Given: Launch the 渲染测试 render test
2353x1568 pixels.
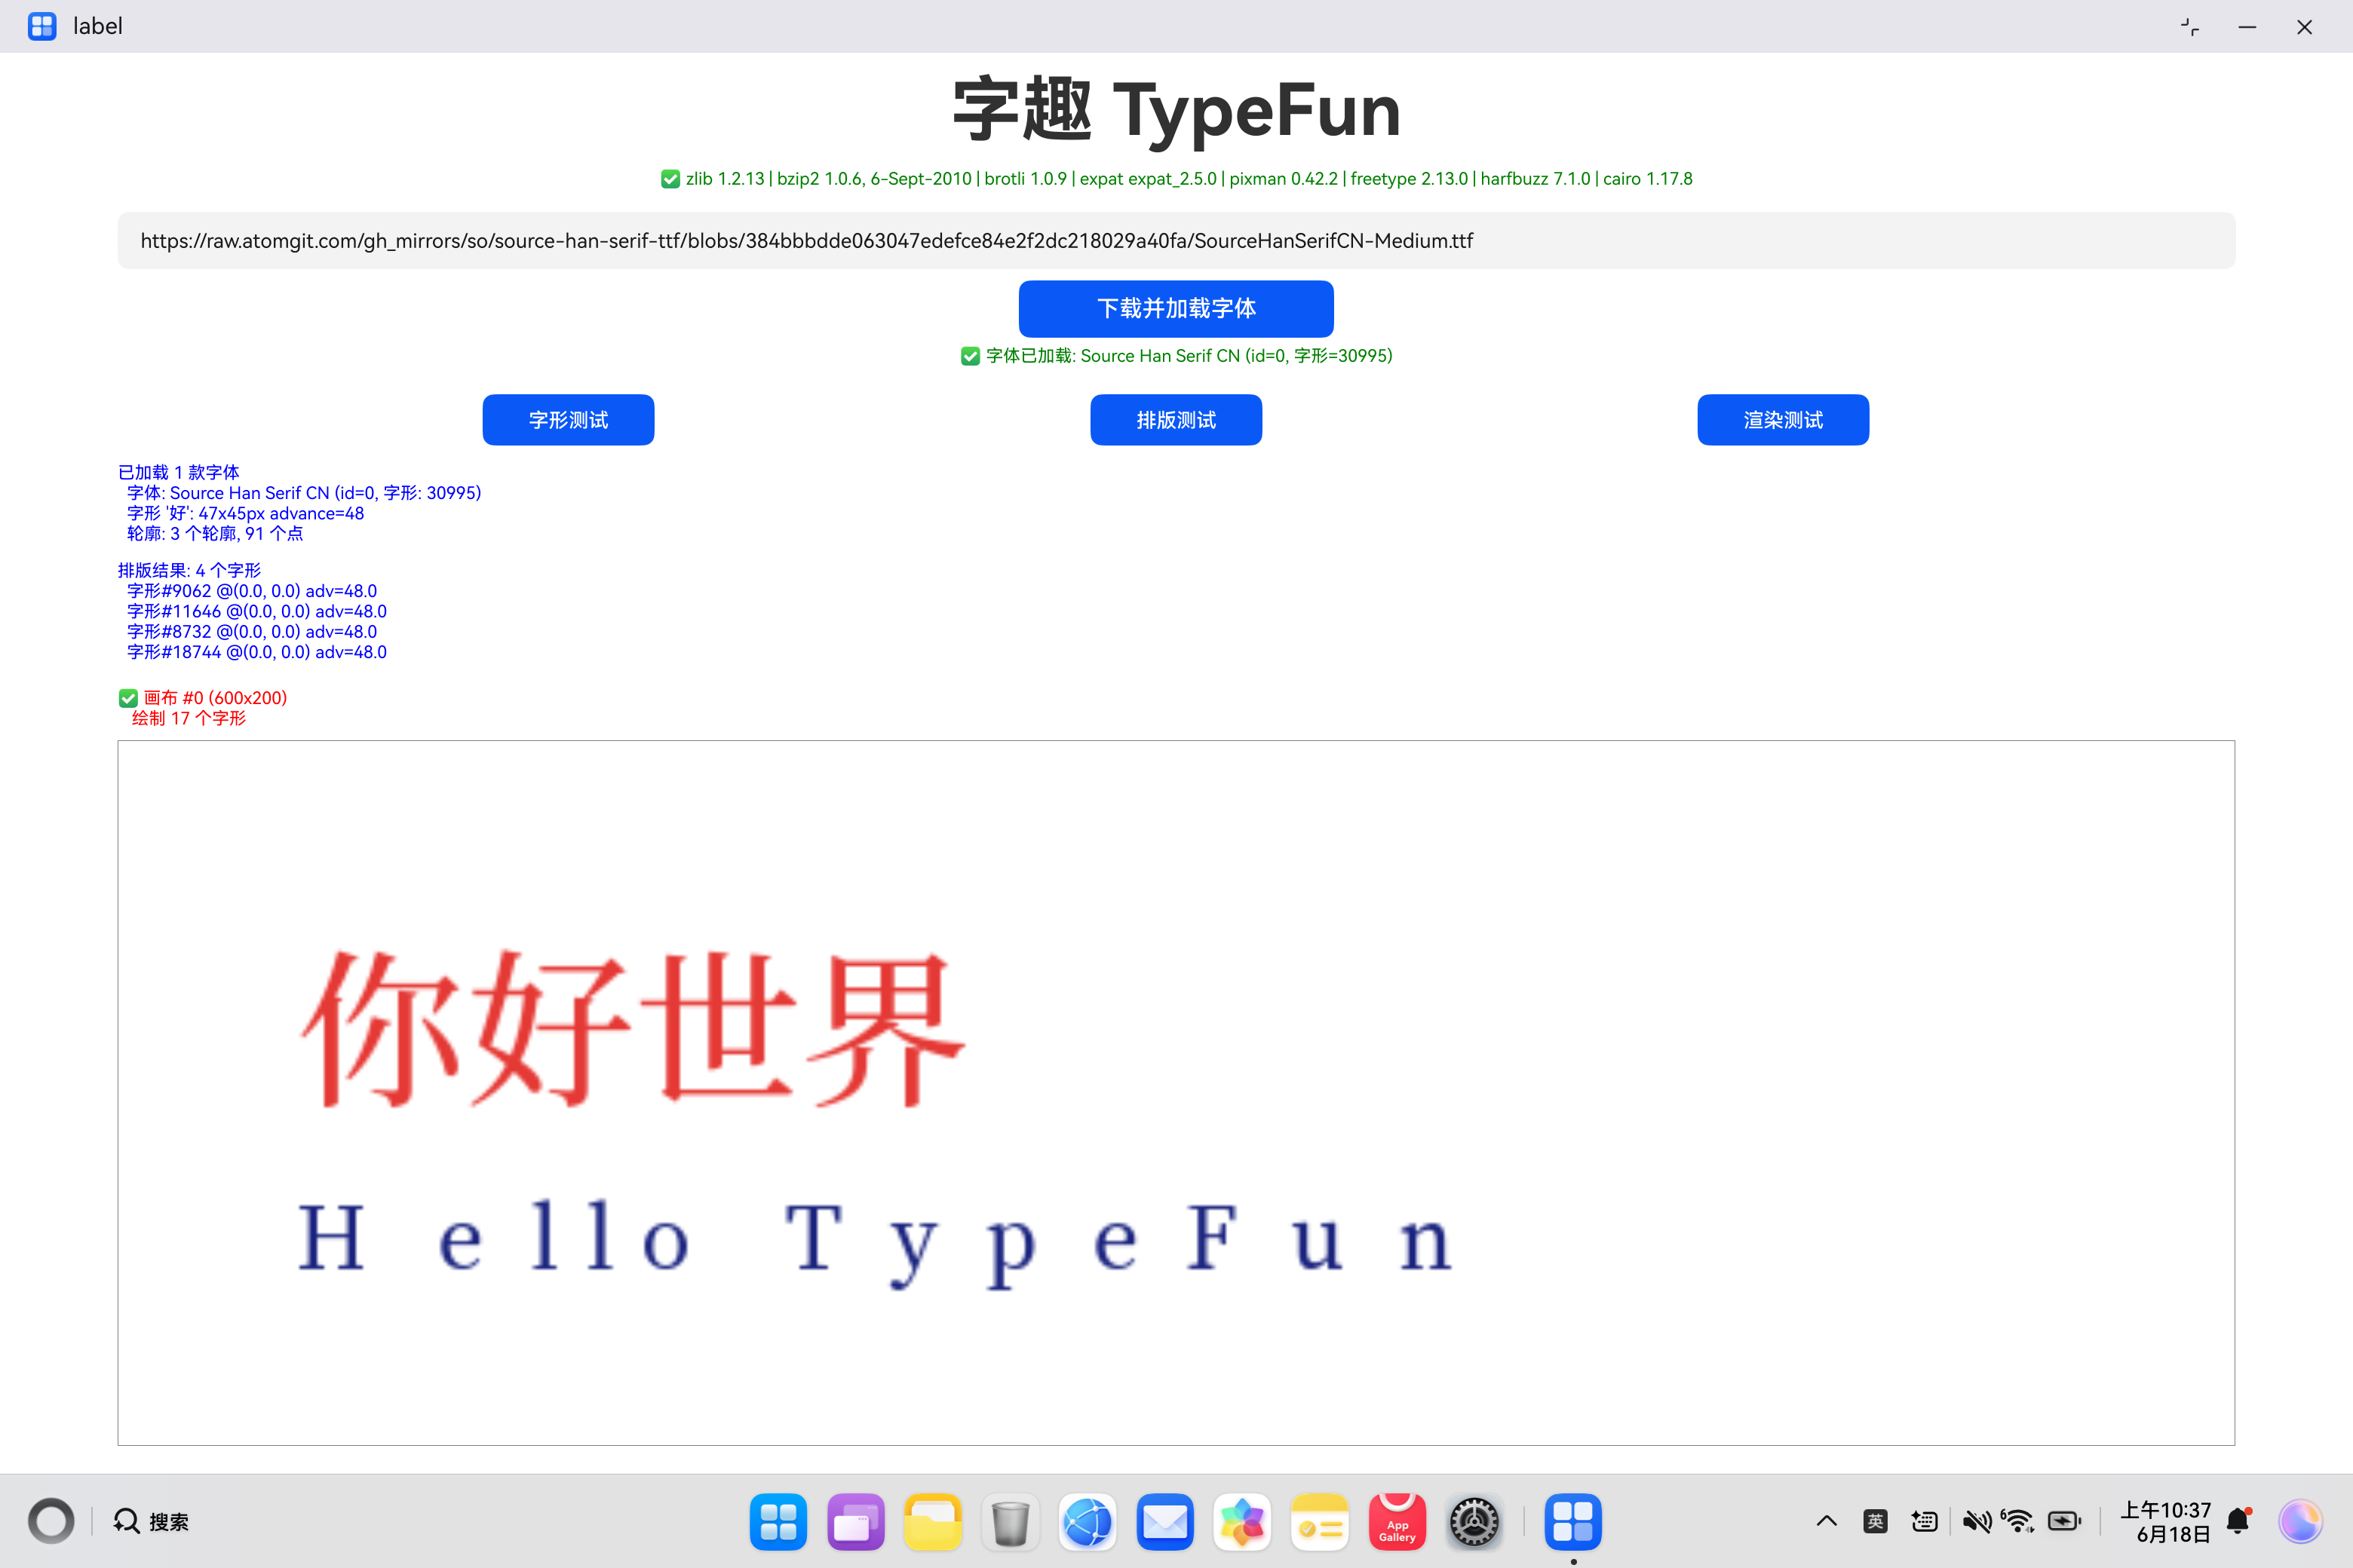Looking at the screenshot, I should point(1783,420).
